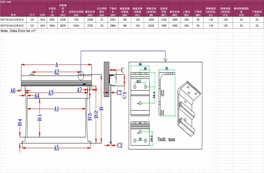Click the SKT101UH-CLR-E12 model cell
264x173 pixels.
coord(13,20)
